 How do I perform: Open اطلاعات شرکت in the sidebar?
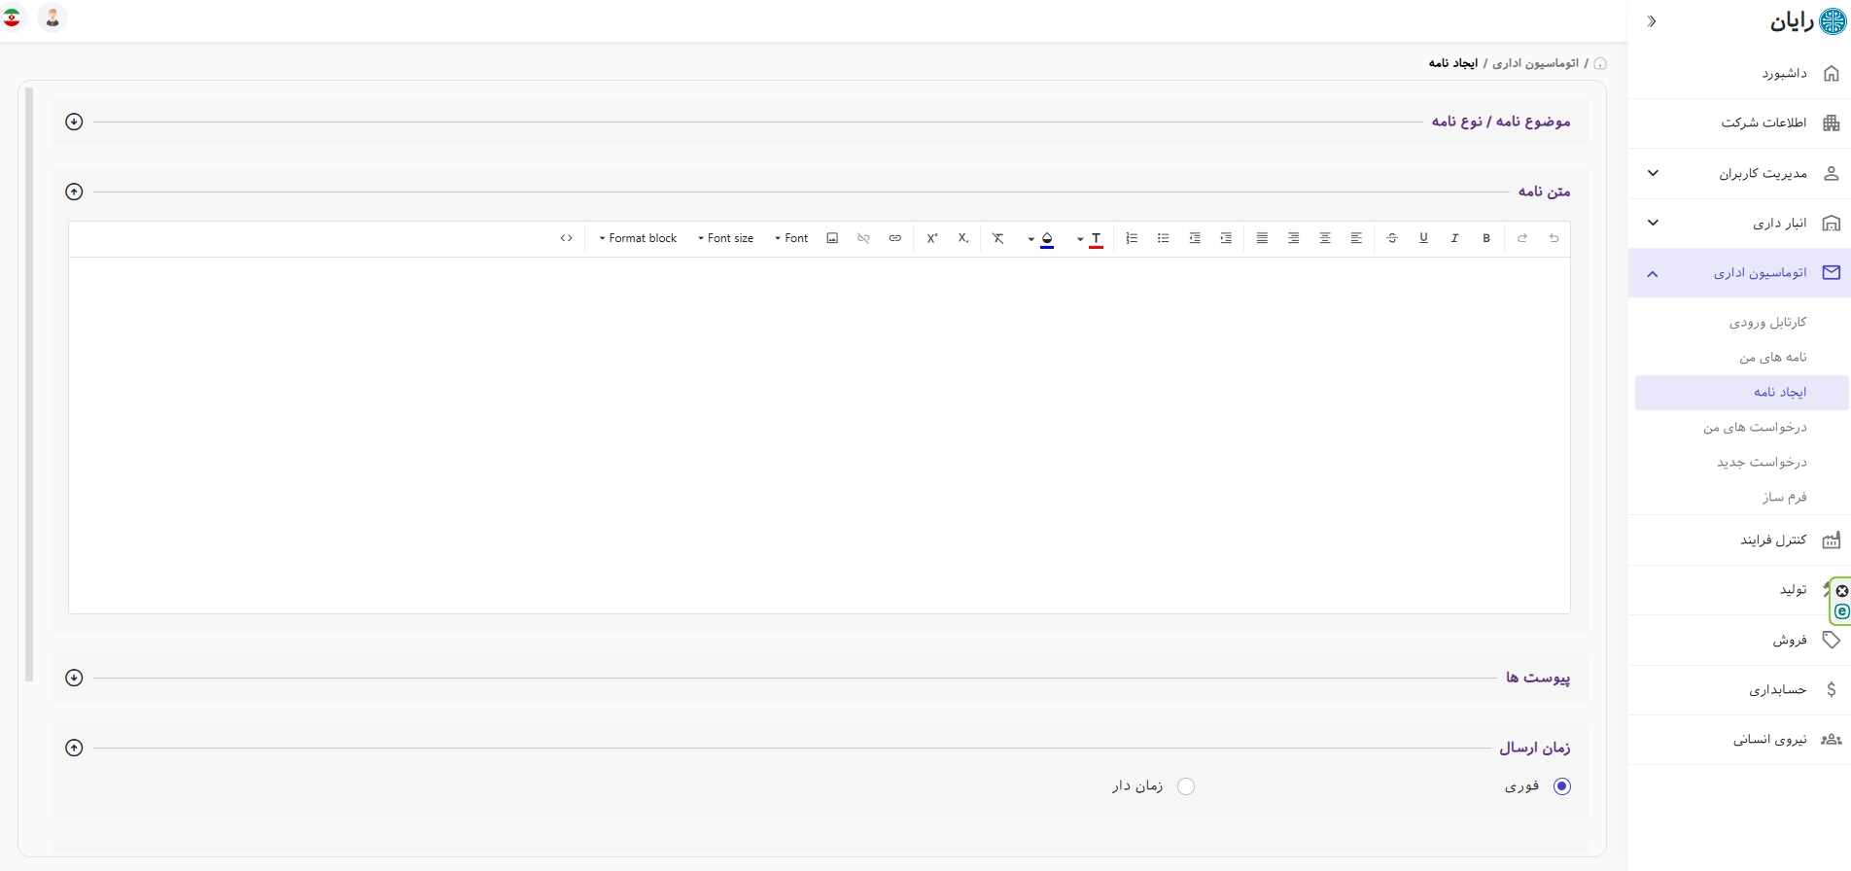(x=1739, y=123)
